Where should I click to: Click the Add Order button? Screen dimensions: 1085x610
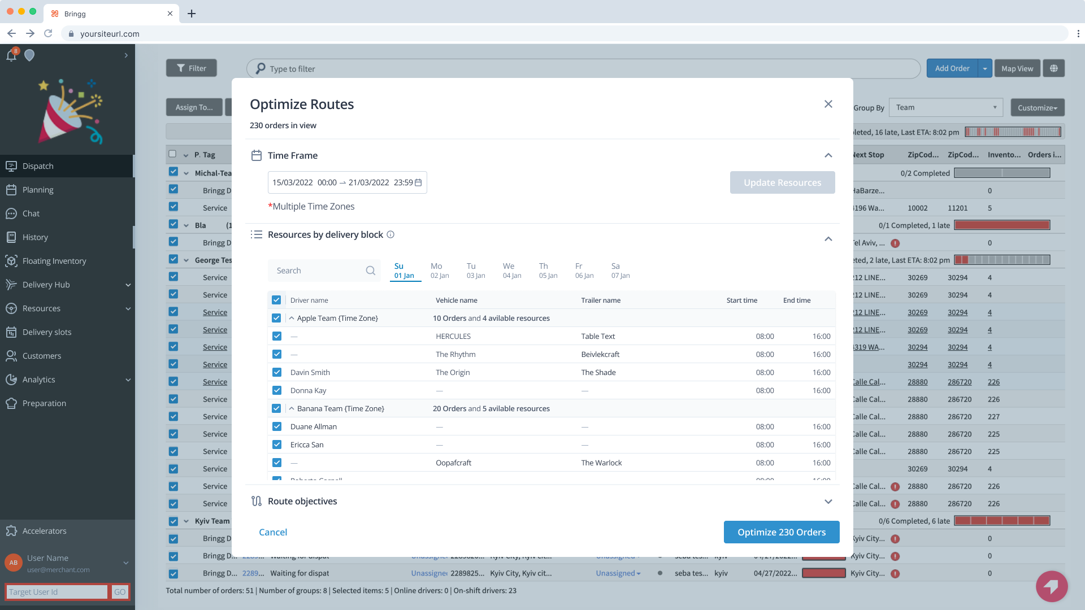pyautogui.click(x=952, y=68)
